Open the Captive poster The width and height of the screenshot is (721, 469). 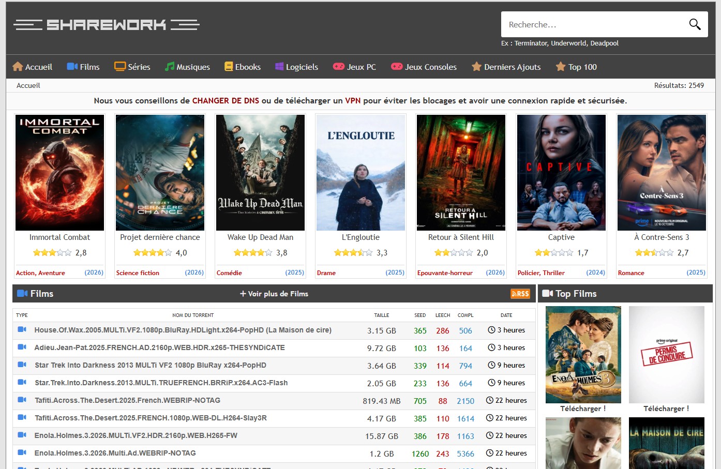click(x=561, y=173)
